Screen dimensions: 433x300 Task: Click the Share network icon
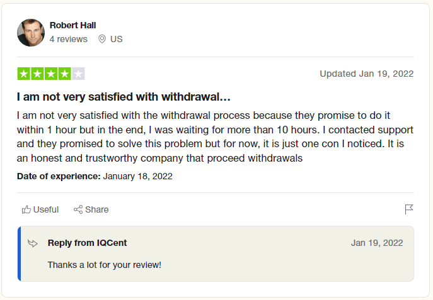pyautogui.click(x=78, y=209)
